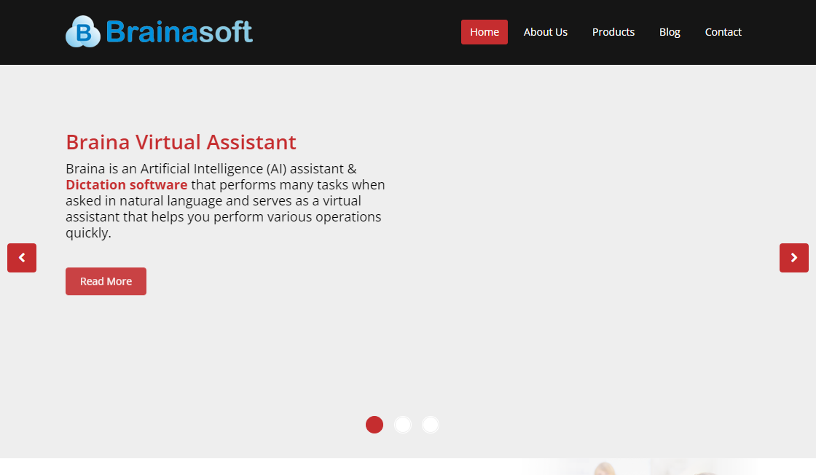
Task: Click the Braina Virtual Assistant heading
Action: pos(181,142)
